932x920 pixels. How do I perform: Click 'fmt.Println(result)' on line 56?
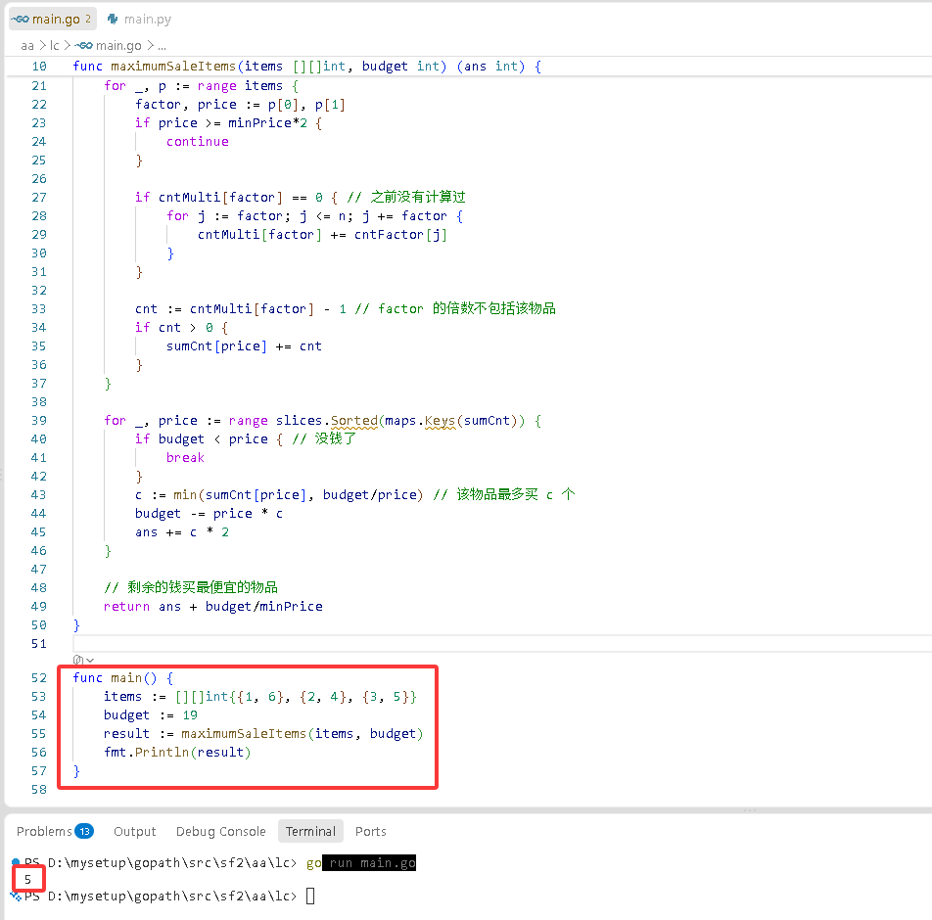(x=177, y=753)
